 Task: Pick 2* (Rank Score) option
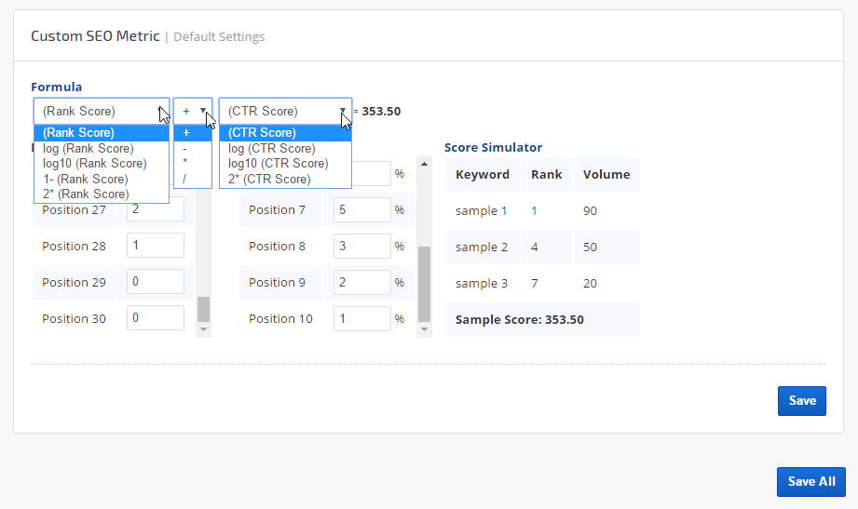point(86,194)
